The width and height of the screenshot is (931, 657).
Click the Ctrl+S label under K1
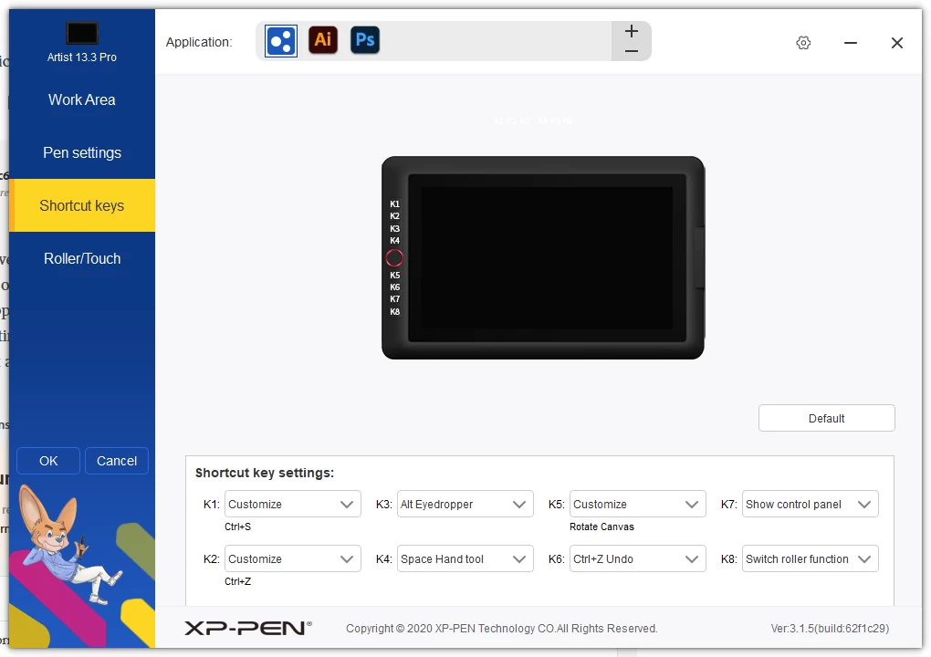[x=237, y=527]
